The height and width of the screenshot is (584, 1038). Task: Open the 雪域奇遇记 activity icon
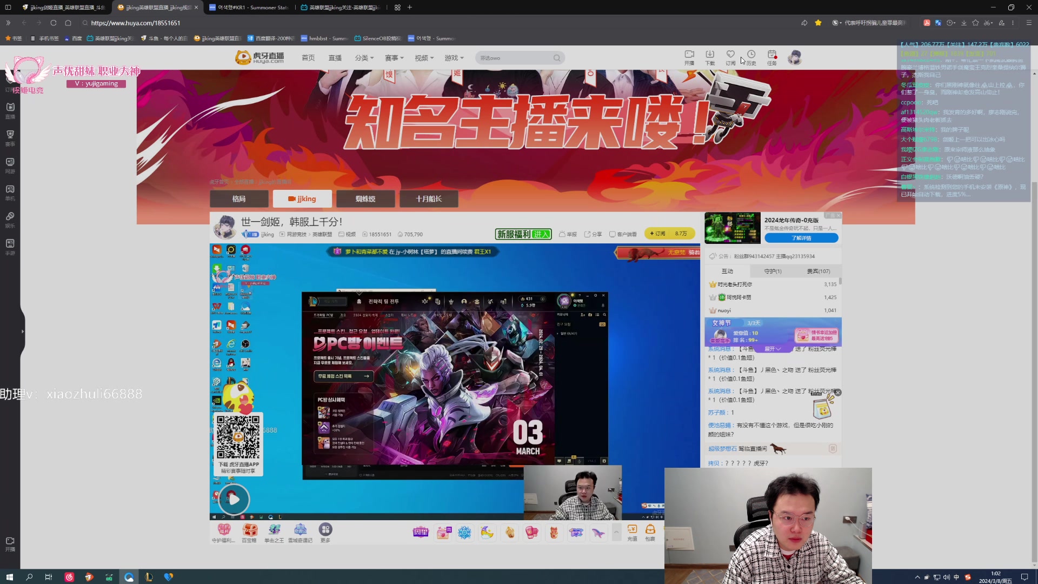300,533
